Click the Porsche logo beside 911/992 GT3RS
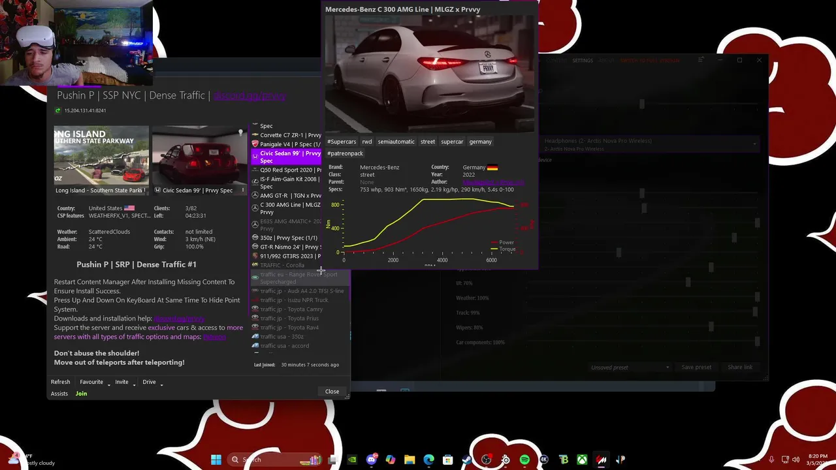This screenshot has height=470, width=836. (x=255, y=256)
